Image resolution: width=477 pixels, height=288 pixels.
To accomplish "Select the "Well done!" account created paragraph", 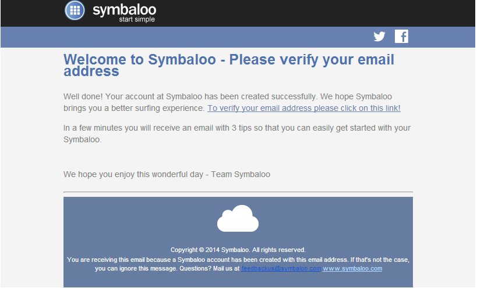I will (232, 102).
